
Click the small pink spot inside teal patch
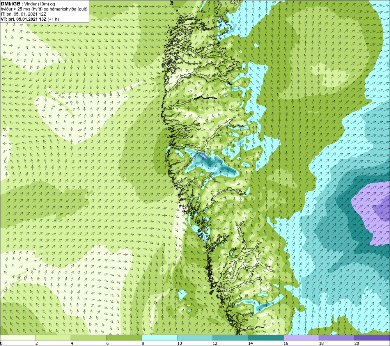coord(204,156)
